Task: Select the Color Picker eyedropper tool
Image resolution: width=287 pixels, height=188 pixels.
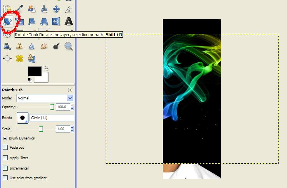Action: coord(19,8)
